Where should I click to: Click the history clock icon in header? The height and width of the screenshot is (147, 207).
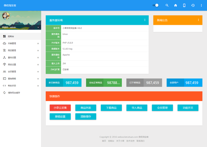193,6
